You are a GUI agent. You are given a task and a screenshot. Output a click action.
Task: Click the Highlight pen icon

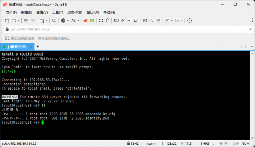tap(123, 21)
